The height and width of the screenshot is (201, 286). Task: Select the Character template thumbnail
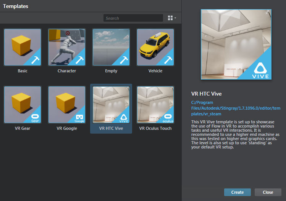pos(67,47)
